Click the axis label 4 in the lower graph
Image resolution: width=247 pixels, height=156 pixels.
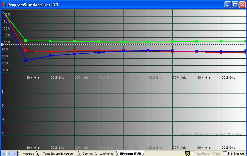click(3, 120)
